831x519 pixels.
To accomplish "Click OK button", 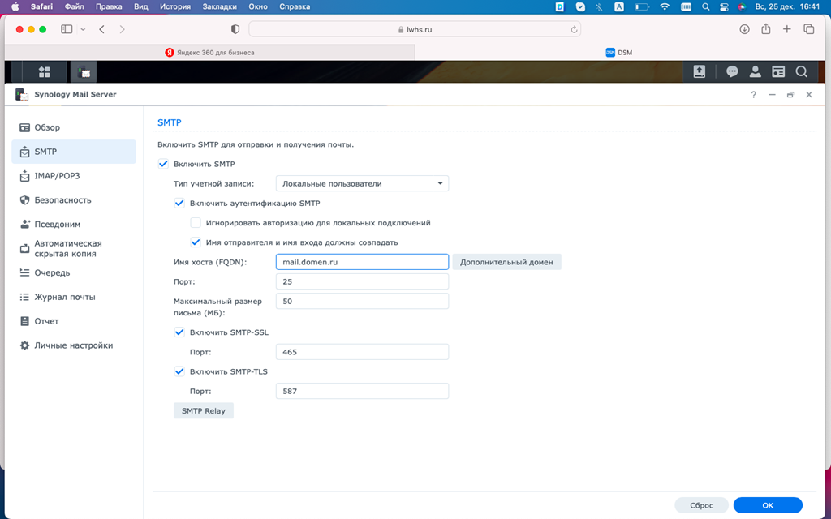I will 768,505.
